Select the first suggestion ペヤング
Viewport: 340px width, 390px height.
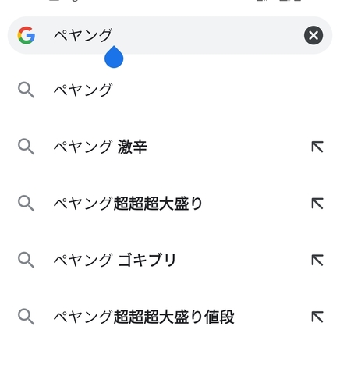coord(170,90)
